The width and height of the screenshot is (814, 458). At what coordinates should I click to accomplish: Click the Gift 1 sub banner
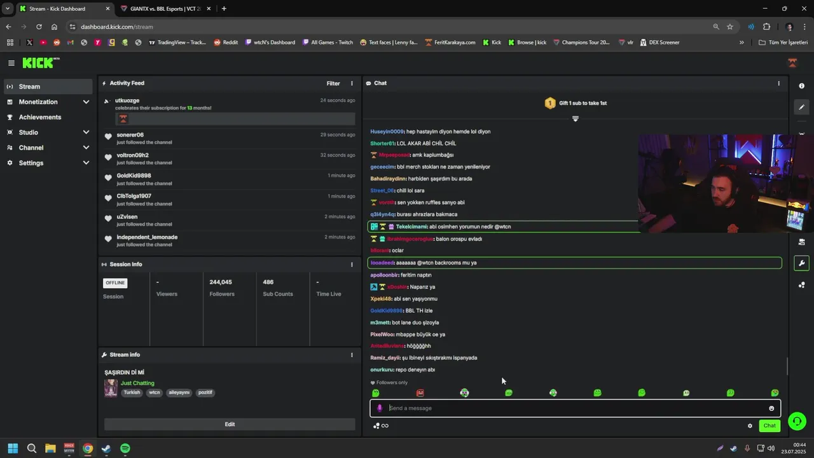pyautogui.click(x=576, y=103)
